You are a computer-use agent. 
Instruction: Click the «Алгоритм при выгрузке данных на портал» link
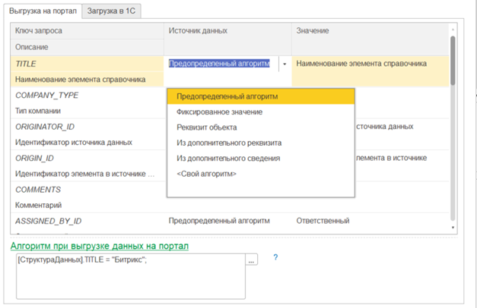pos(99,246)
